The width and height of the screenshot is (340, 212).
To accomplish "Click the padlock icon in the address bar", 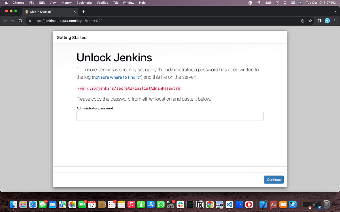I will tap(30, 21).
